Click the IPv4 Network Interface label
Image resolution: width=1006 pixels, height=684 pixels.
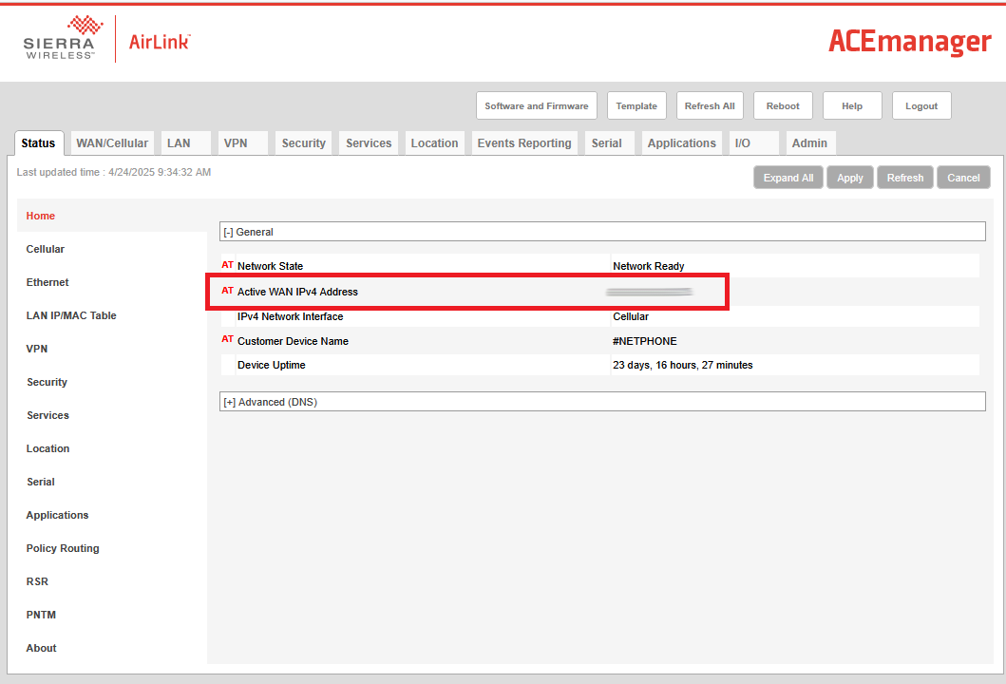point(290,317)
